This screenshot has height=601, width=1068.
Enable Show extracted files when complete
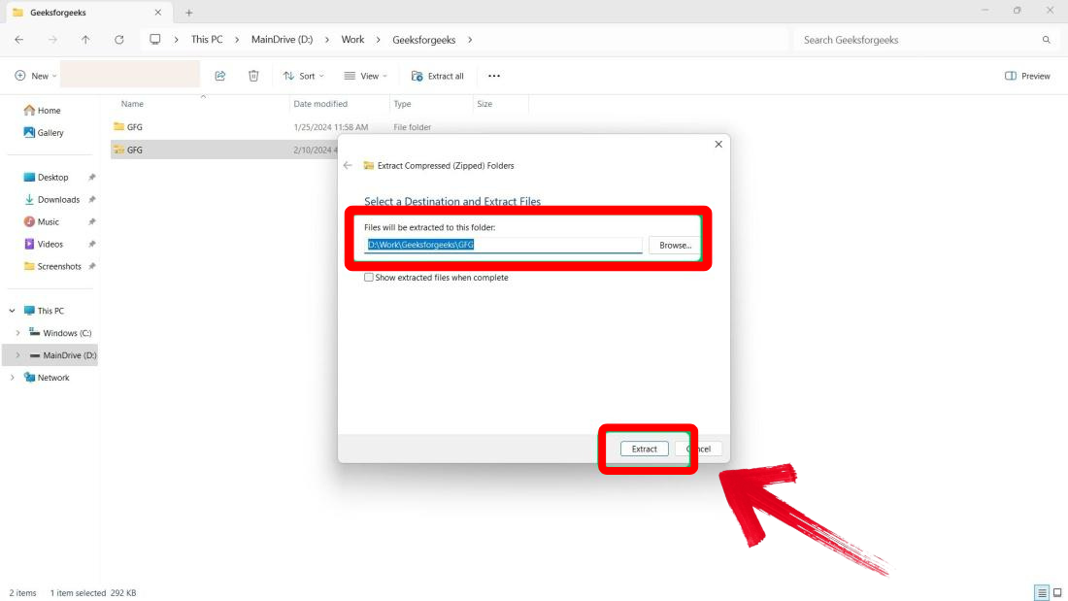pyautogui.click(x=369, y=278)
